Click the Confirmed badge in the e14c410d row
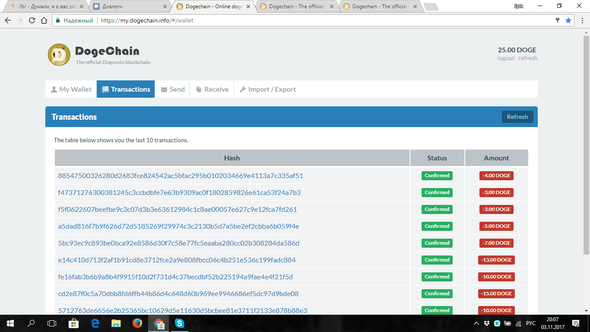 tap(437, 260)
